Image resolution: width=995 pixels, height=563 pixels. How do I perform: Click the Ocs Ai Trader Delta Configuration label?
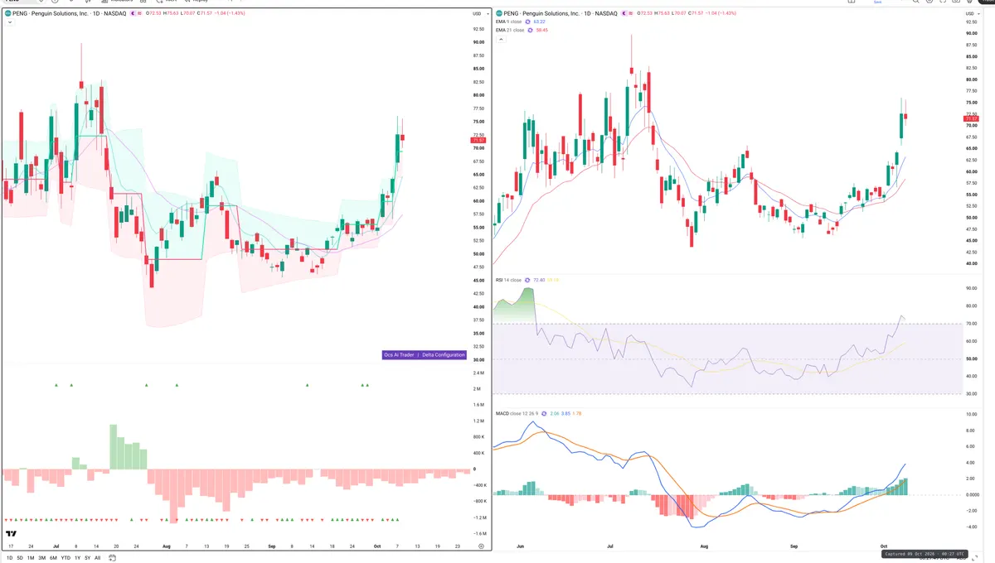[424, 354]
